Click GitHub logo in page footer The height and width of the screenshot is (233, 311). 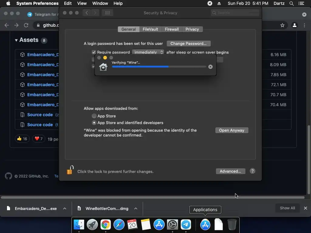[x=8, y=176]
